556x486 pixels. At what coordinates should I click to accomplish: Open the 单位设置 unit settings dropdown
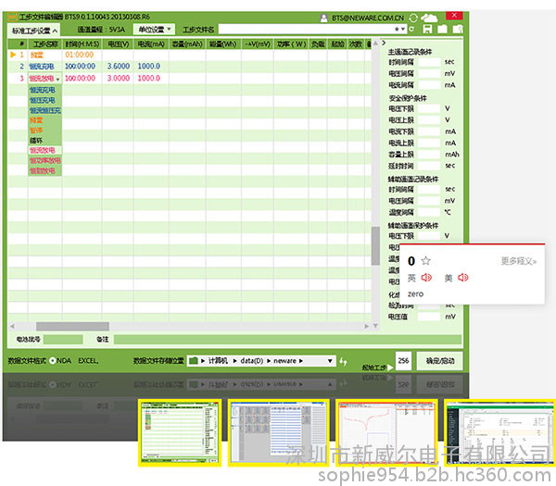(x=149, y=30)
